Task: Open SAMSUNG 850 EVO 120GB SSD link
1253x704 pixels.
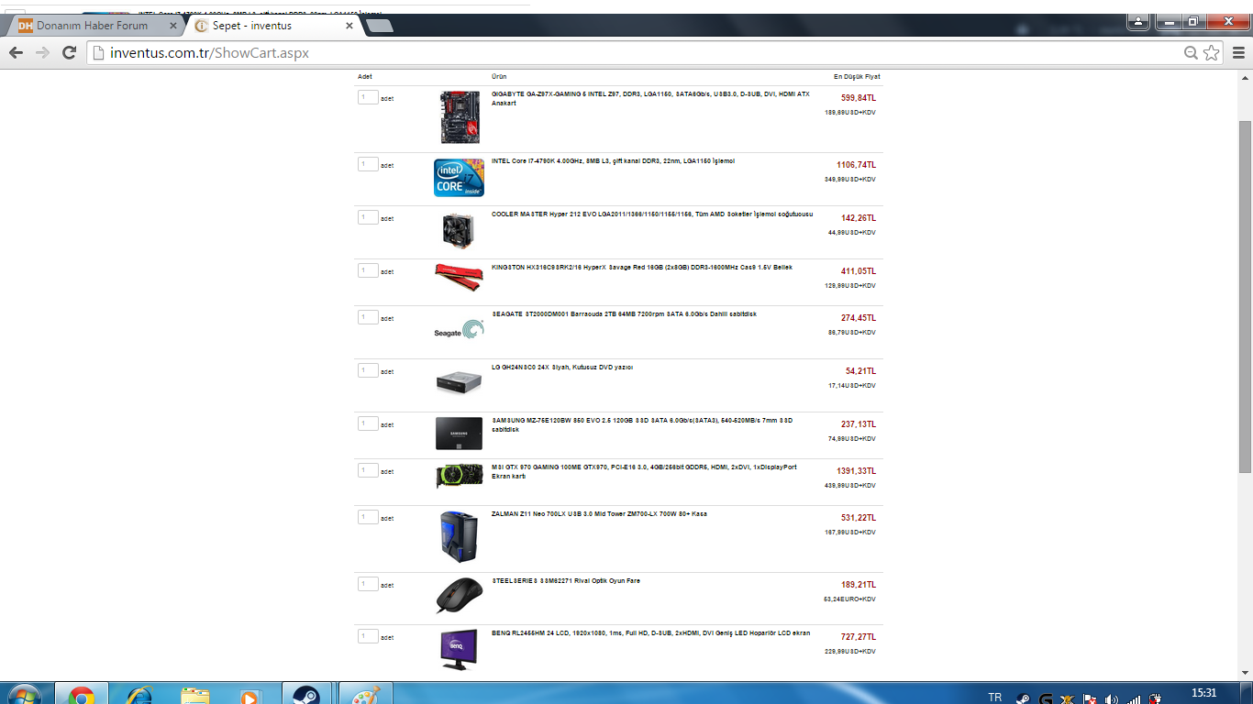Action: tap(642, 424)
